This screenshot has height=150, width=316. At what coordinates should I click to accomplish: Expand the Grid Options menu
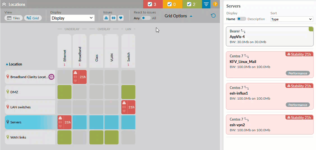point(178,16)
